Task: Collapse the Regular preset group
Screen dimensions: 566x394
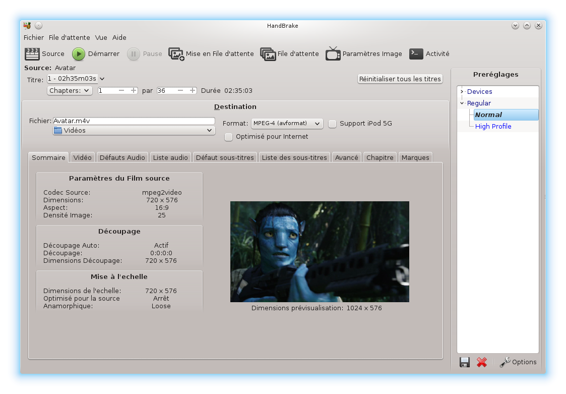Action: [462, 103]
